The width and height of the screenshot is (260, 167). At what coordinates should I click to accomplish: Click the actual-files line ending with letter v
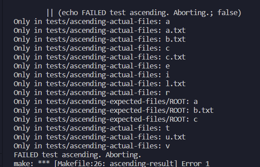91,146
